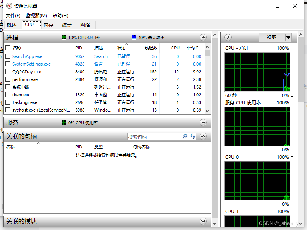Click the average CPU value 9.92
The height and width of the screenshot is (230, 307).
(197, 72)
